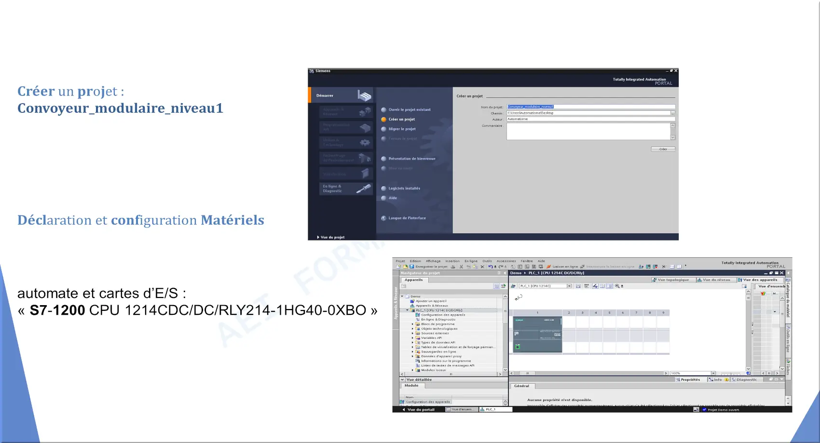Collapse the Vue détaillée panel
This screenshot has width=820, height=443.
tap(403, 379)
